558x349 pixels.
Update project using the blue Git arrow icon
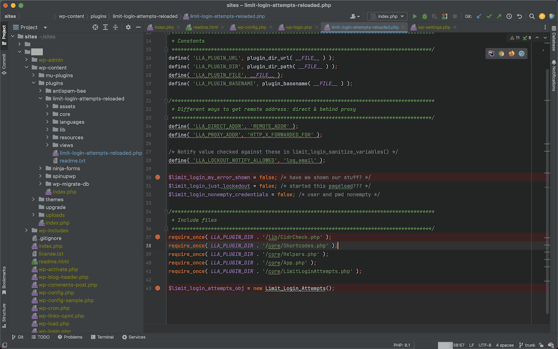[478, 16]
